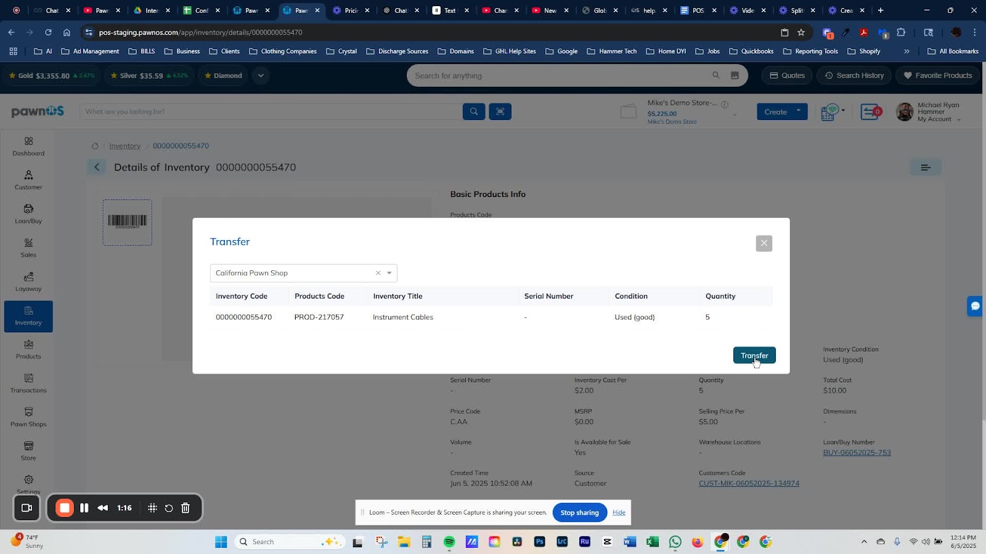Restart the Loom recording
This screenshot has height=554, width=986.
click(x=169, y=508)
